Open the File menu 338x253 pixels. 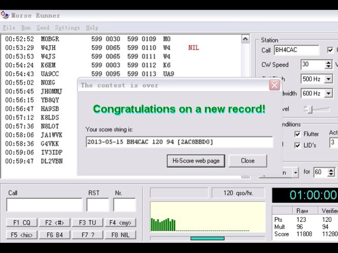point(9,28)
